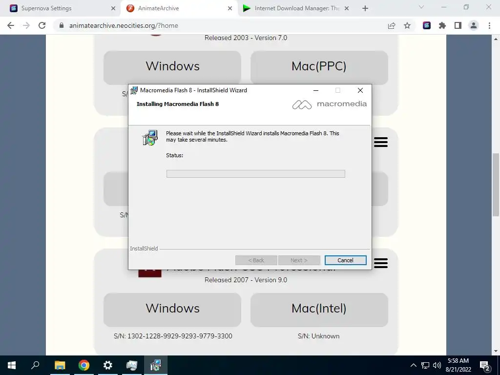Open the tab search chevron
500x375 pixels.
point(421,7)
